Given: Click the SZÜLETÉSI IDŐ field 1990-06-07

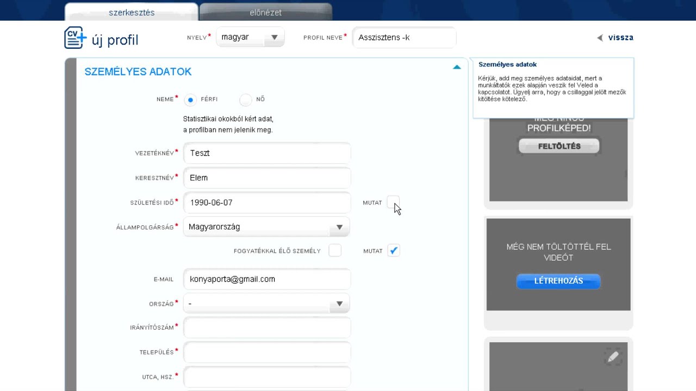Looking at the screenshot, I should pyautogui.click(x=267, y=202).
